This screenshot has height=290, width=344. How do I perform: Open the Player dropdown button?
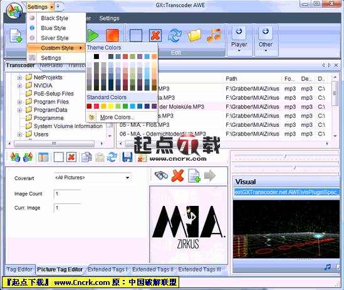(x=239, y=40)
